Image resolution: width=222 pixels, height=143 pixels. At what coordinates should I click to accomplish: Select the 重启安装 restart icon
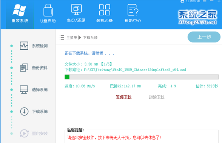(24, 133)
